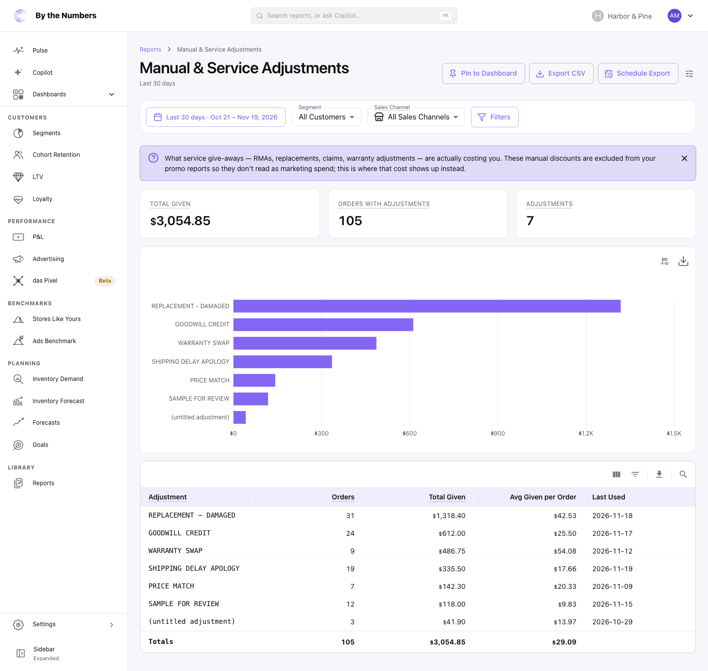Open the Segment All Customers dropdown
The height and width of the screenshot is (671, 708).
326,117
